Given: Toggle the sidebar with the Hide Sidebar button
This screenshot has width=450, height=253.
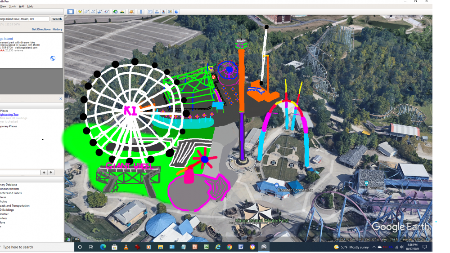Looking at the screenshot, I should [x=71, y=12].
